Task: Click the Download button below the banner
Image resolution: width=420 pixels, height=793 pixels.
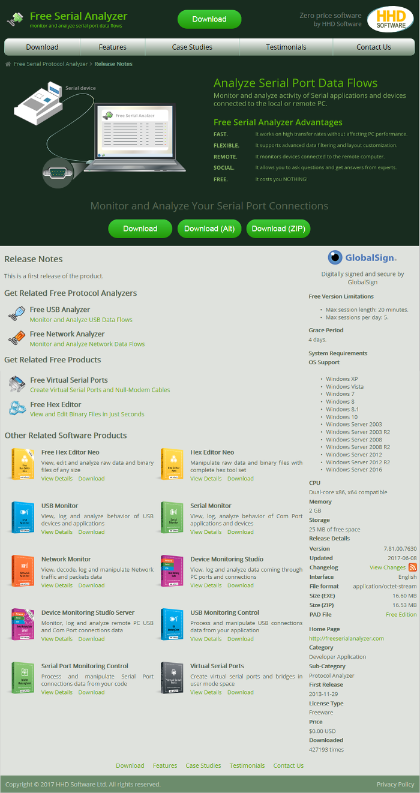Action: point(140,229)
